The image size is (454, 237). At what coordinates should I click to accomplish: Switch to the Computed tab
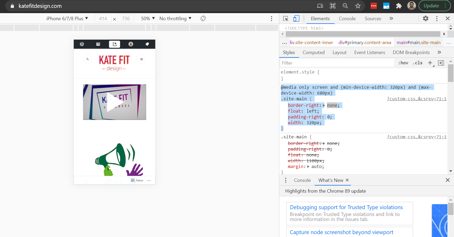[x=313, y=52]
